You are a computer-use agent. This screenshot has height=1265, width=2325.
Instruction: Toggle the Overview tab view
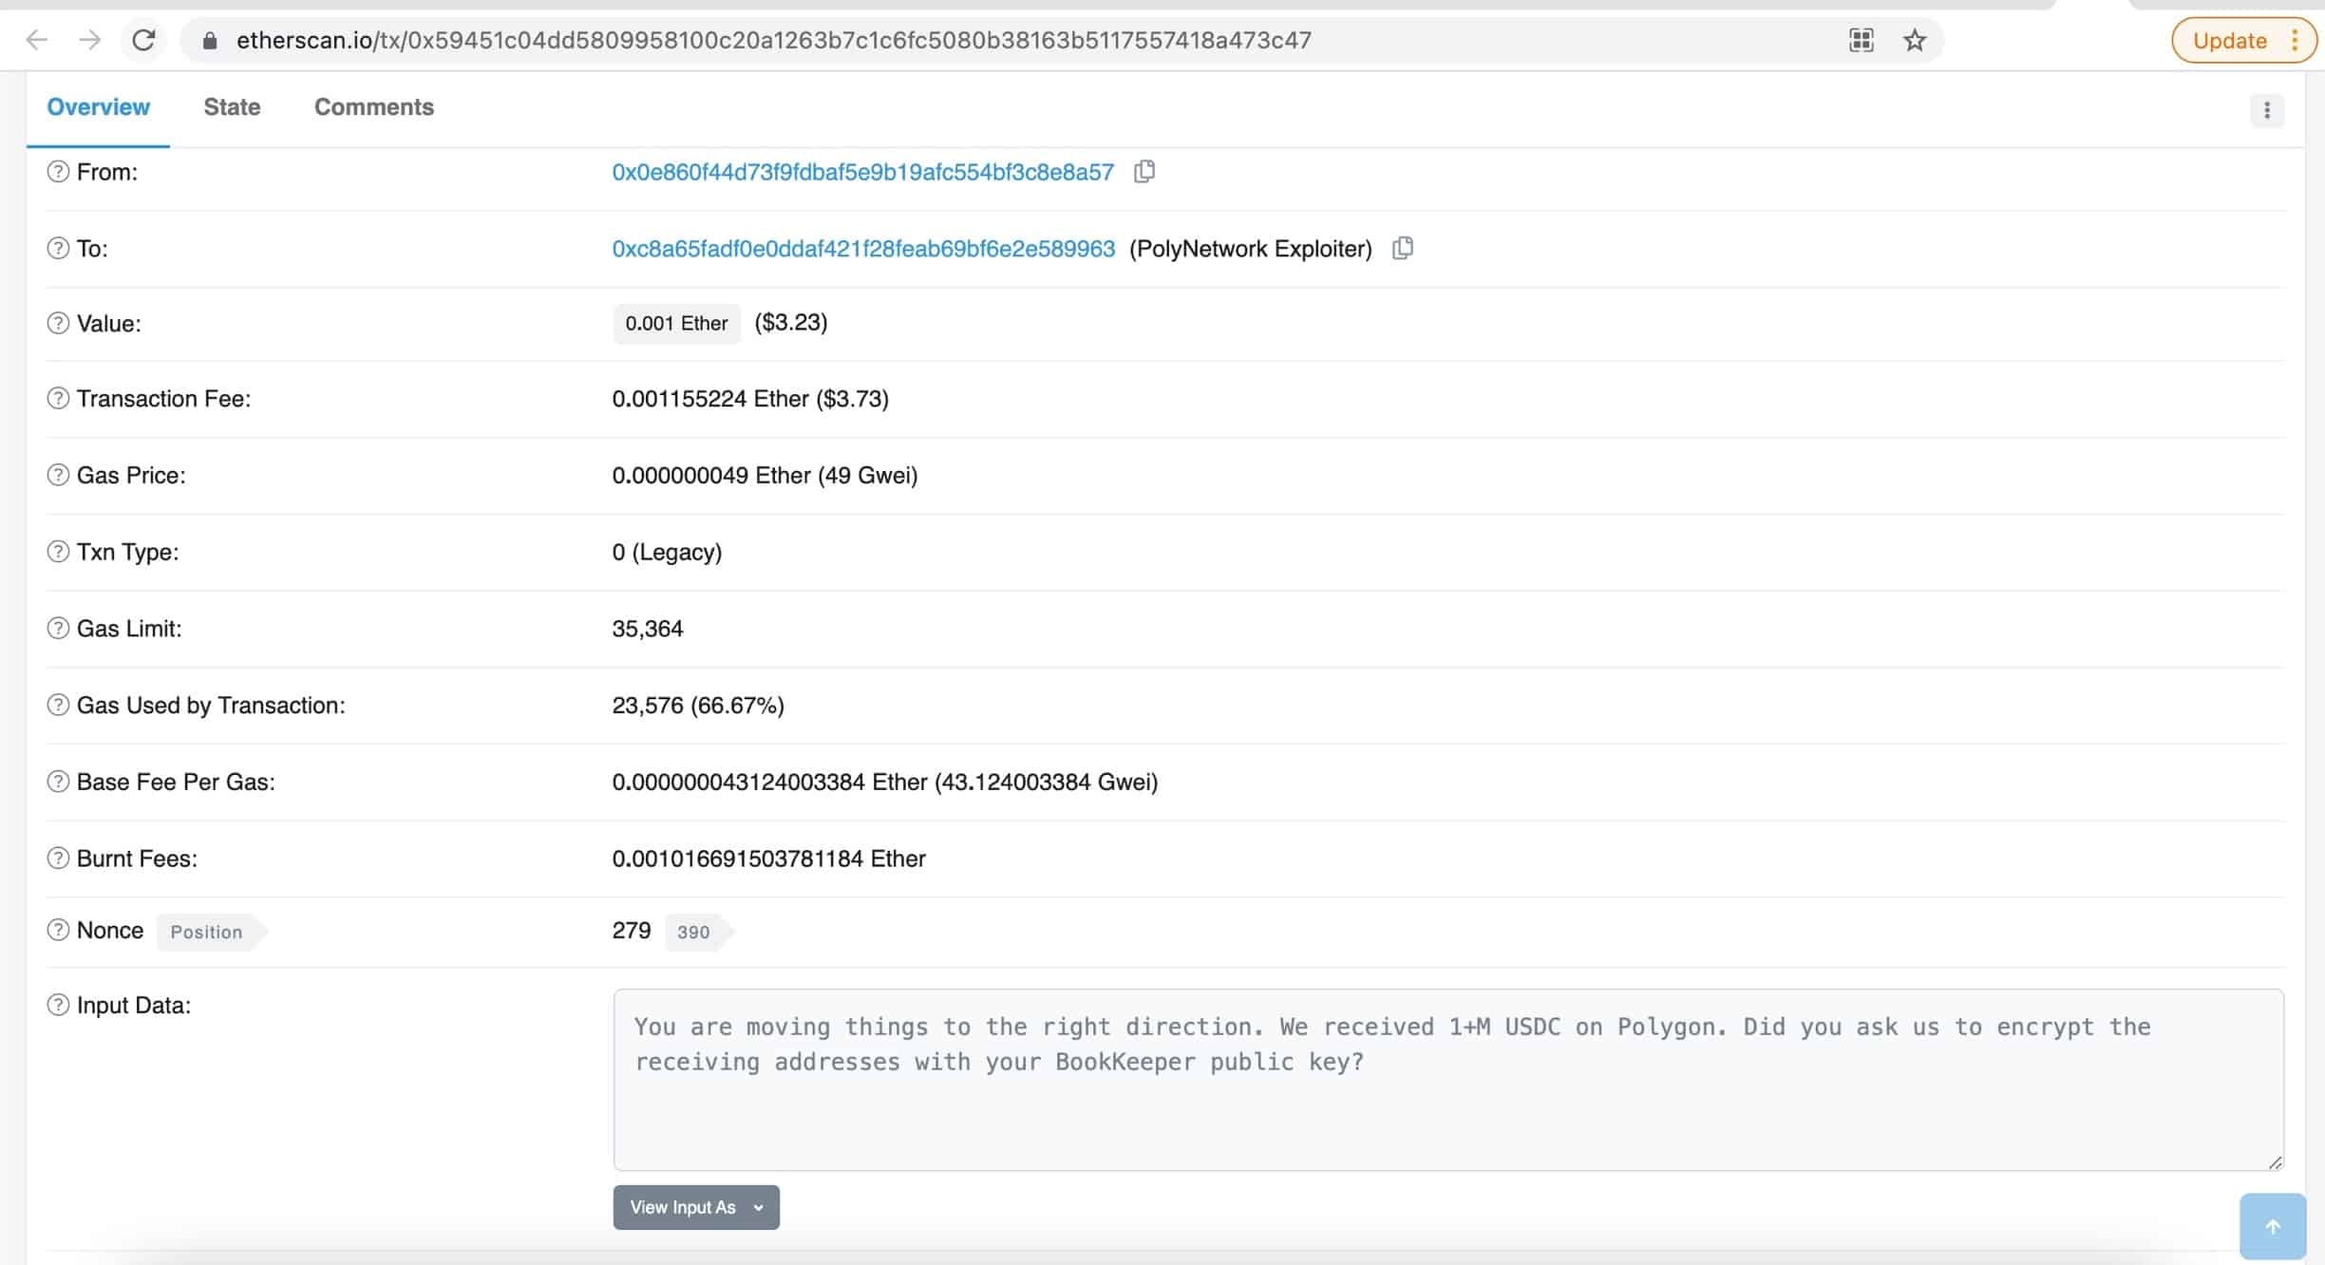tap(97, 107)
